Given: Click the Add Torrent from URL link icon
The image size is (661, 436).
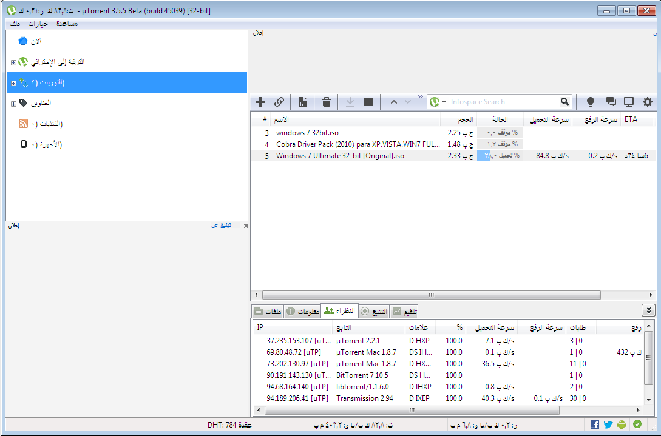Looking at the screenshot, I should point(279,102).
